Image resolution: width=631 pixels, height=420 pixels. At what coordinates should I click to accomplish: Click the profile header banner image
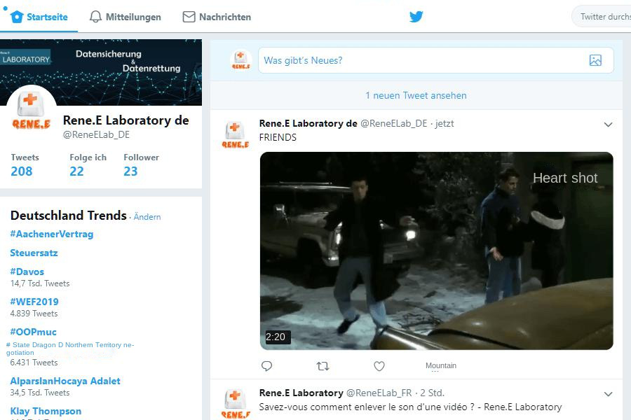click(x=101, y=72)
